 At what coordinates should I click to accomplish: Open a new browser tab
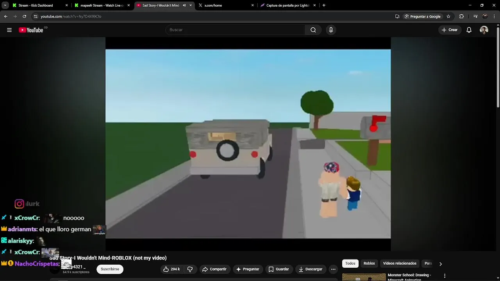[324, 5]
